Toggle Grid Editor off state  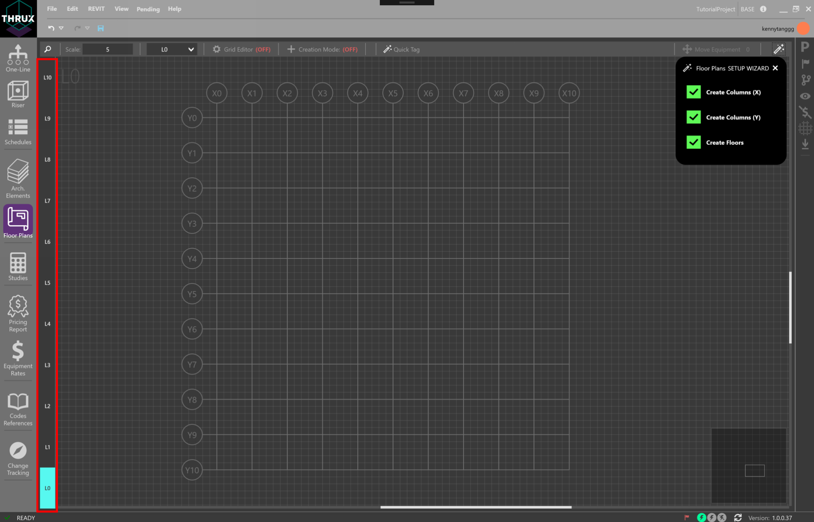point(241,49)
